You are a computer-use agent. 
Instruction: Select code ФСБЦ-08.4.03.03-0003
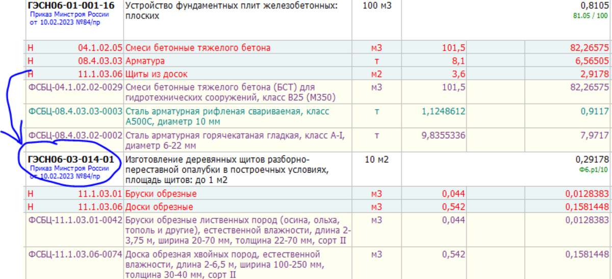75,111
